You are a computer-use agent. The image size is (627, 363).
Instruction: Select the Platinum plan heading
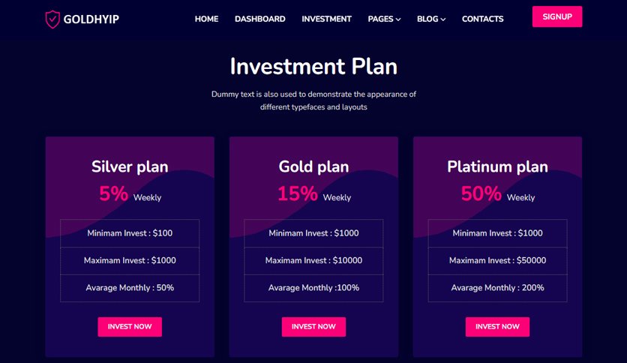(497, 166)
